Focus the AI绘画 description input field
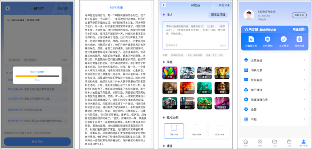312x149 pixels. click(196, 35)
